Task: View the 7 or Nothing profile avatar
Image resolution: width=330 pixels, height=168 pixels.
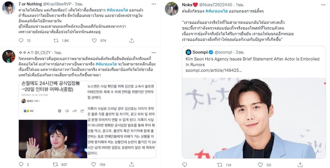Action: (x=9, y=8)
